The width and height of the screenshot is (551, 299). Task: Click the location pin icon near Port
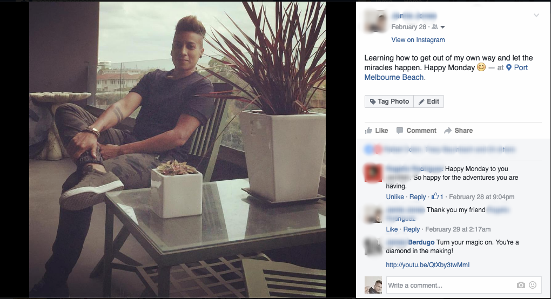point(508,67)
